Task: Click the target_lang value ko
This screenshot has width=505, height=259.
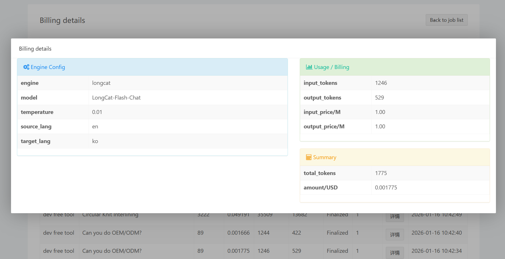Action: pos(95,141)
